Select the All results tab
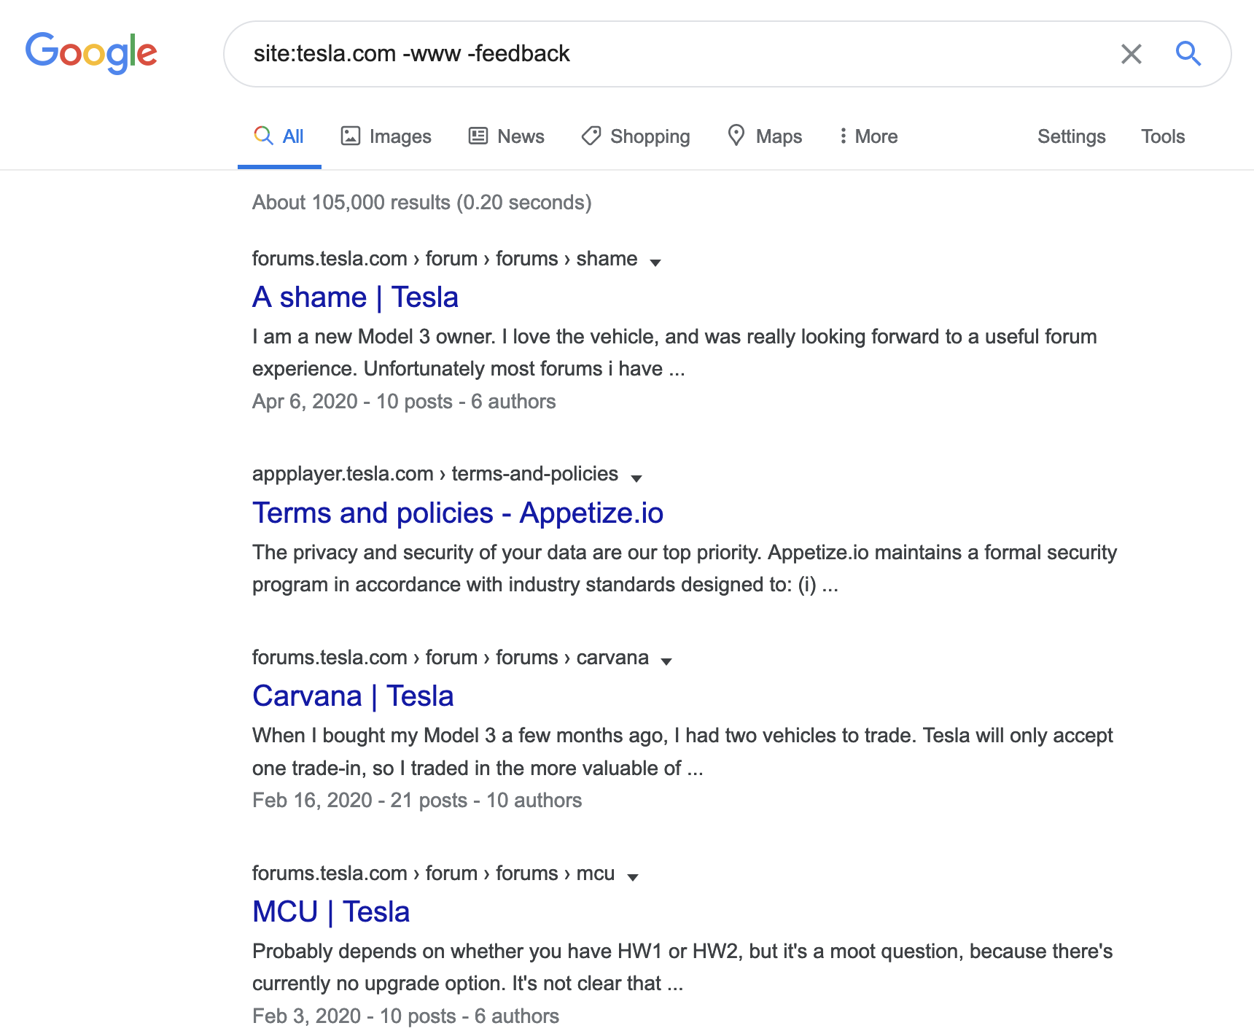 (x=279, y=136)
